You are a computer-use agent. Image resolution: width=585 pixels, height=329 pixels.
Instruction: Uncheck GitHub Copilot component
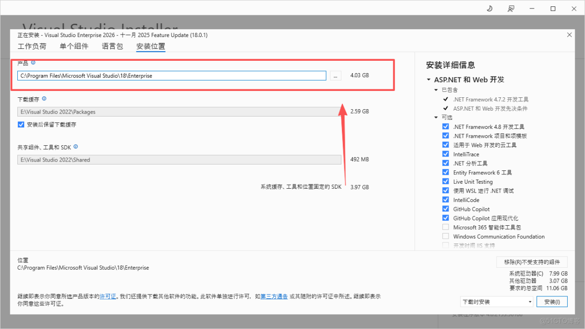(x=446, y=208)
